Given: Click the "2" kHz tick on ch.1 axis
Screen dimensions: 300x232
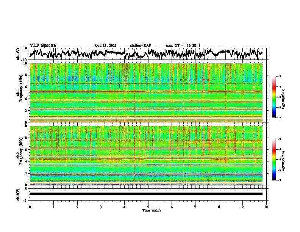Looking at the screenshot, I should click(x=27, y=110).
